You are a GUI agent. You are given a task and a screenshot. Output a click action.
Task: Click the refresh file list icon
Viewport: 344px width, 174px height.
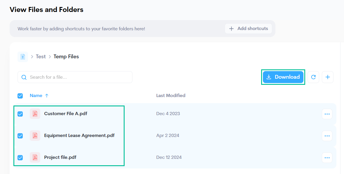point(313,77)
